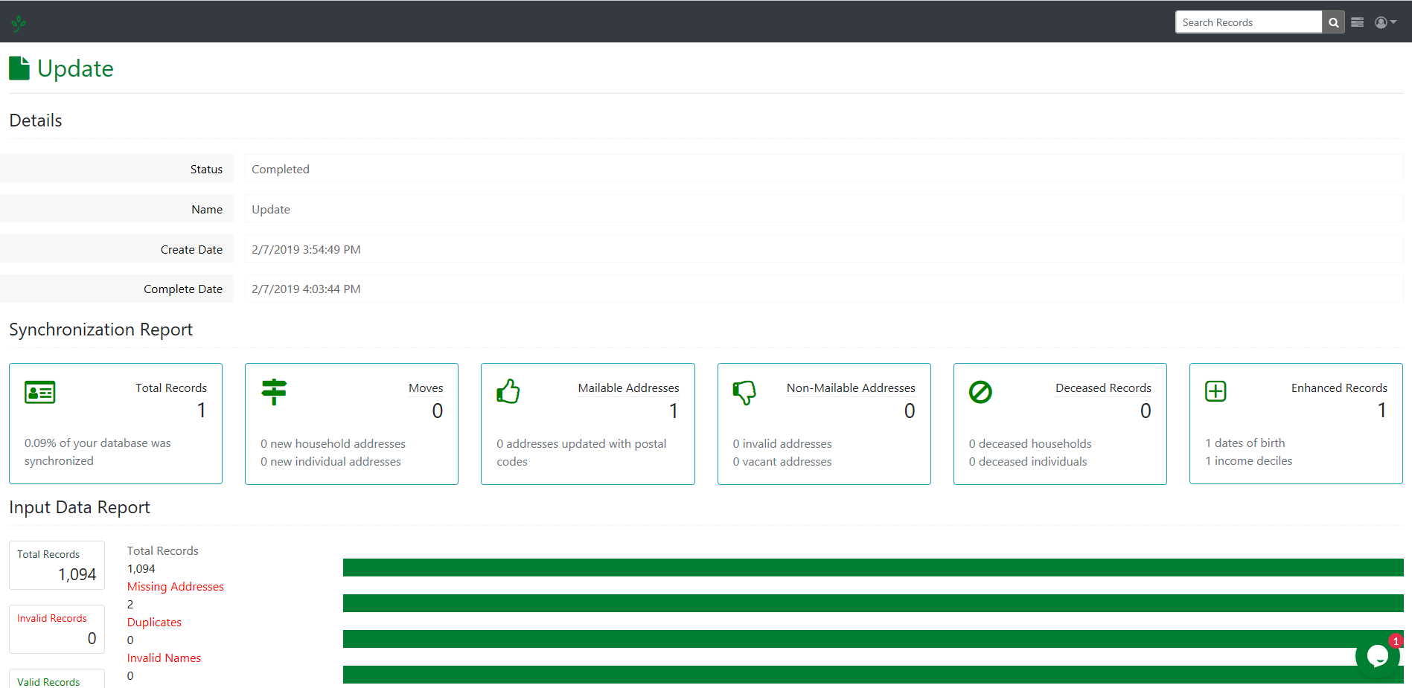Open the records list icon in navbar

point(1357,22)
